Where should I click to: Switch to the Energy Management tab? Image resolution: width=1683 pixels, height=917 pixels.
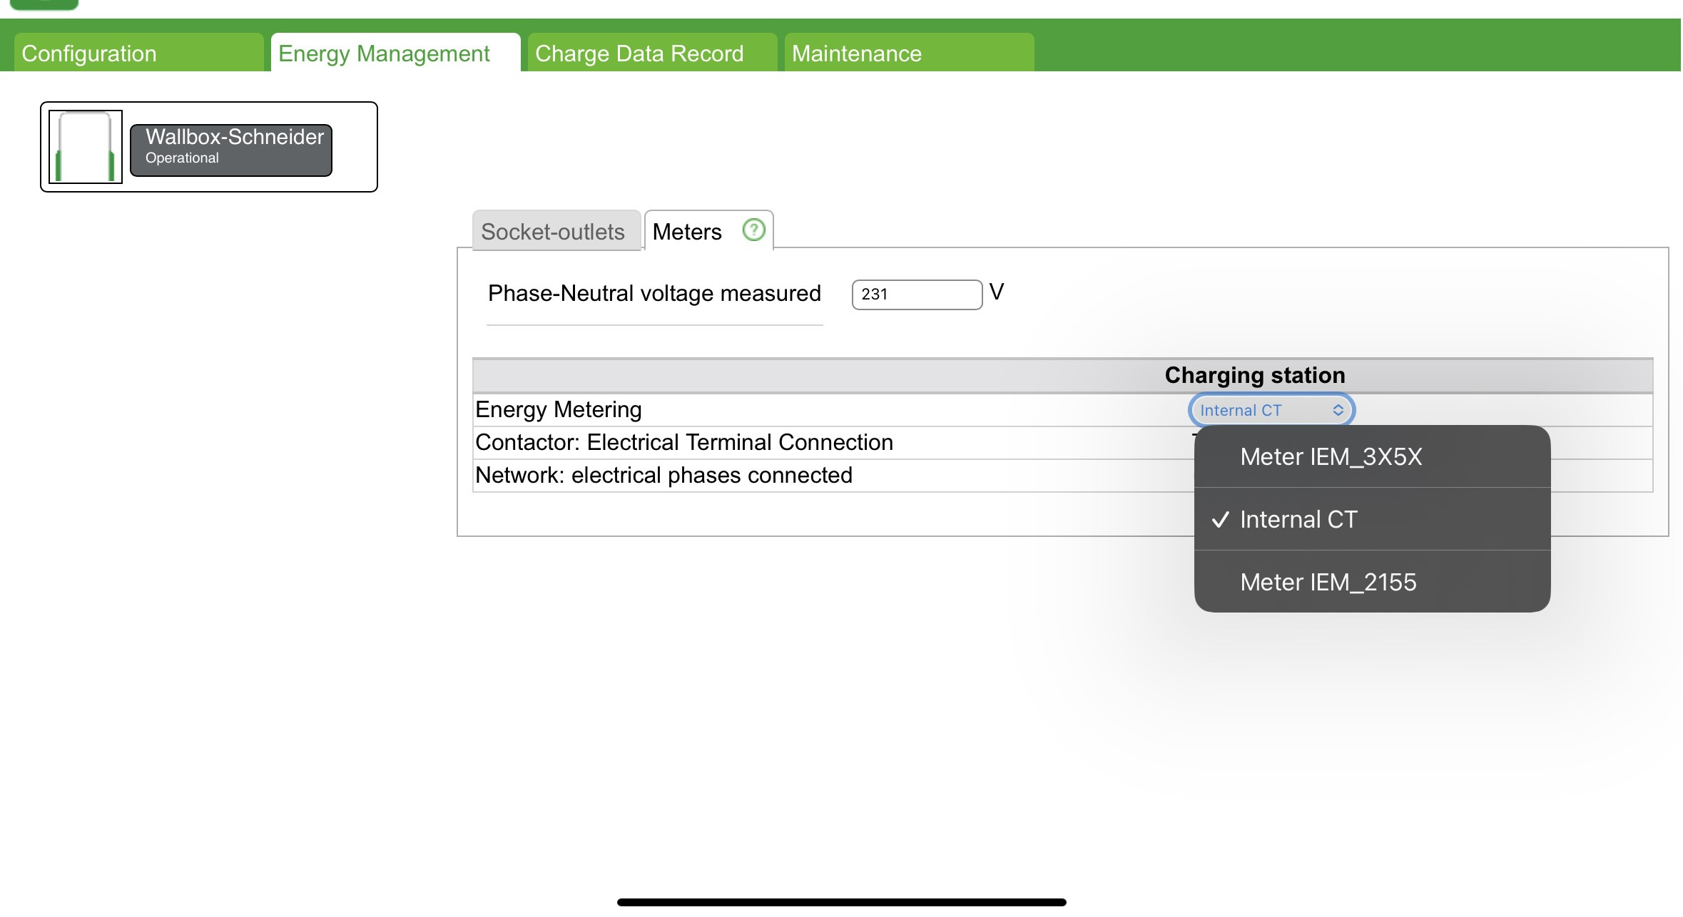pyautogui.click(x=395, y=53)
